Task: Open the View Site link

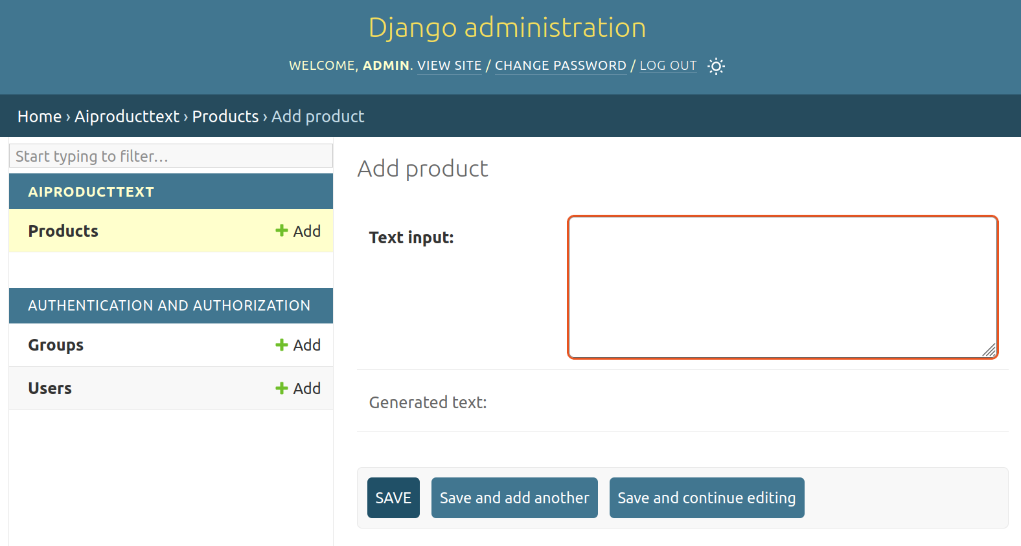Action: (450, 65)
